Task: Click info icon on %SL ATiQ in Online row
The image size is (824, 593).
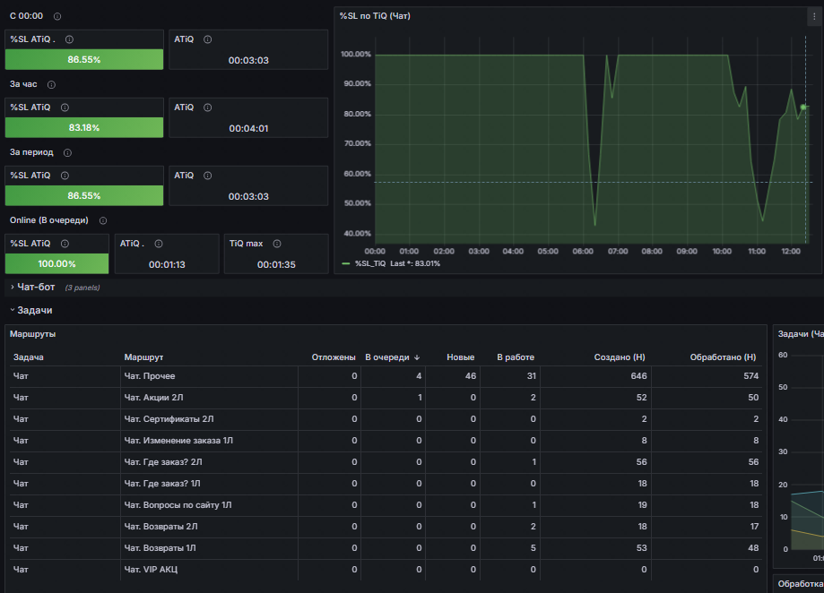Action: 65,244
